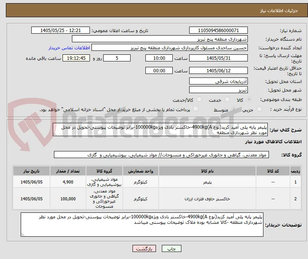Click the remaining time field 19:12:45
The height and width of the screenshot is (259, 308).
76,58
